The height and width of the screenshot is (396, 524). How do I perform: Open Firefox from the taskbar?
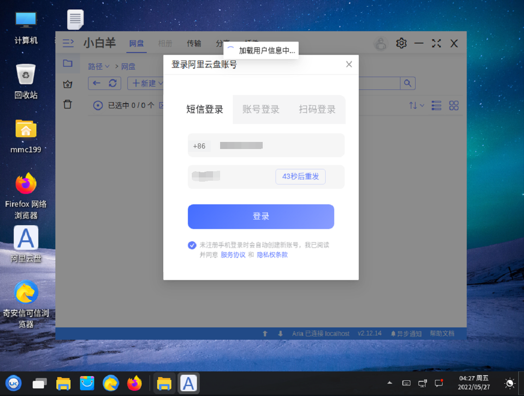point(134,383)
